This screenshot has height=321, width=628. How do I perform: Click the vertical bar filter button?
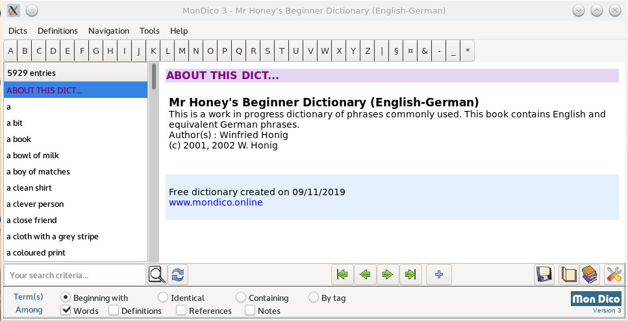point(382,51)
